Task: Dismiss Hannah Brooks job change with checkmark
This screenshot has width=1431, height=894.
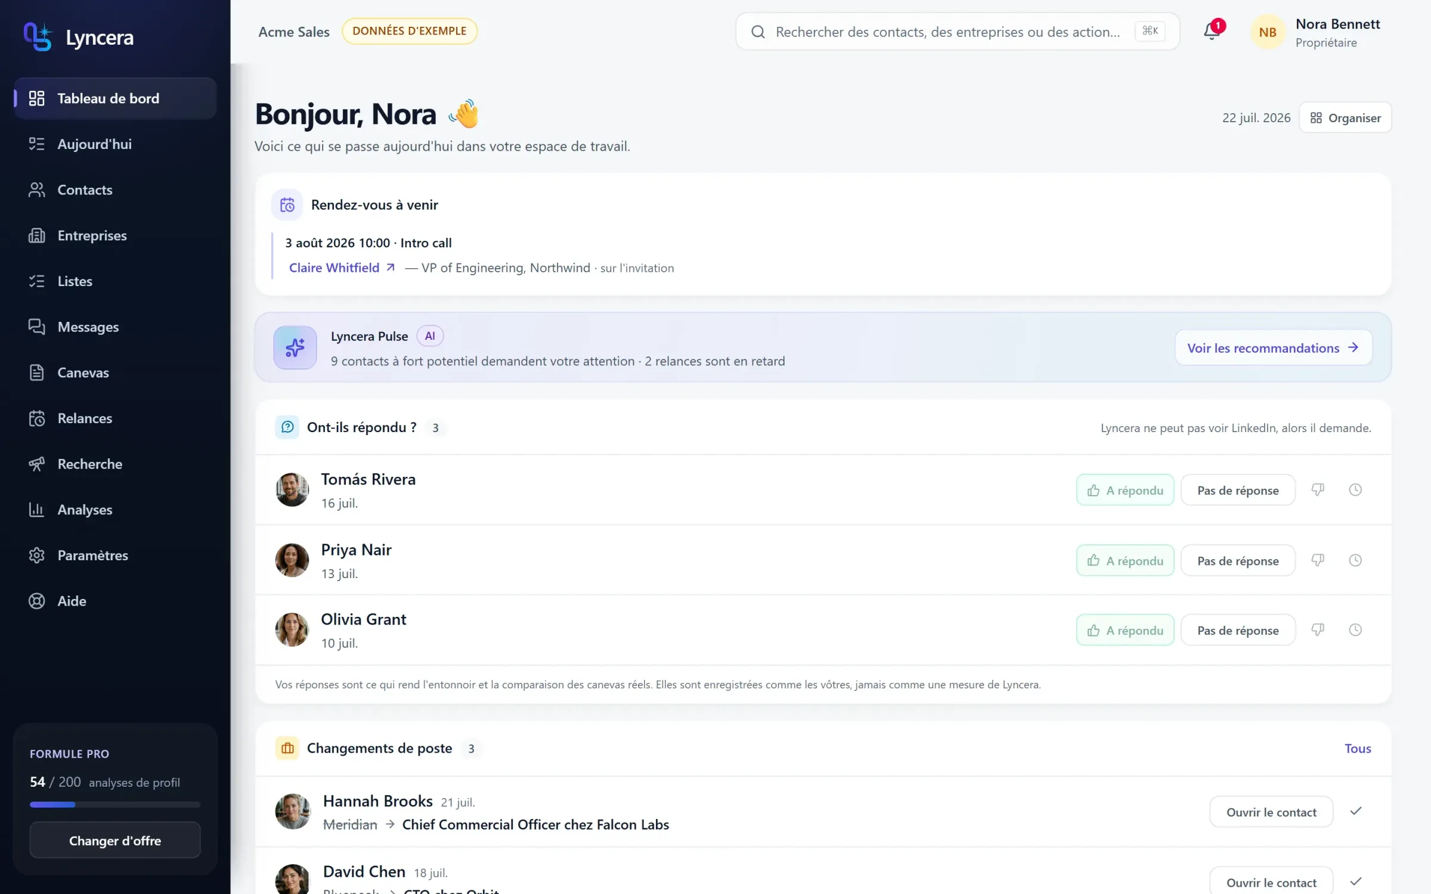Action: pos(1356,811)
